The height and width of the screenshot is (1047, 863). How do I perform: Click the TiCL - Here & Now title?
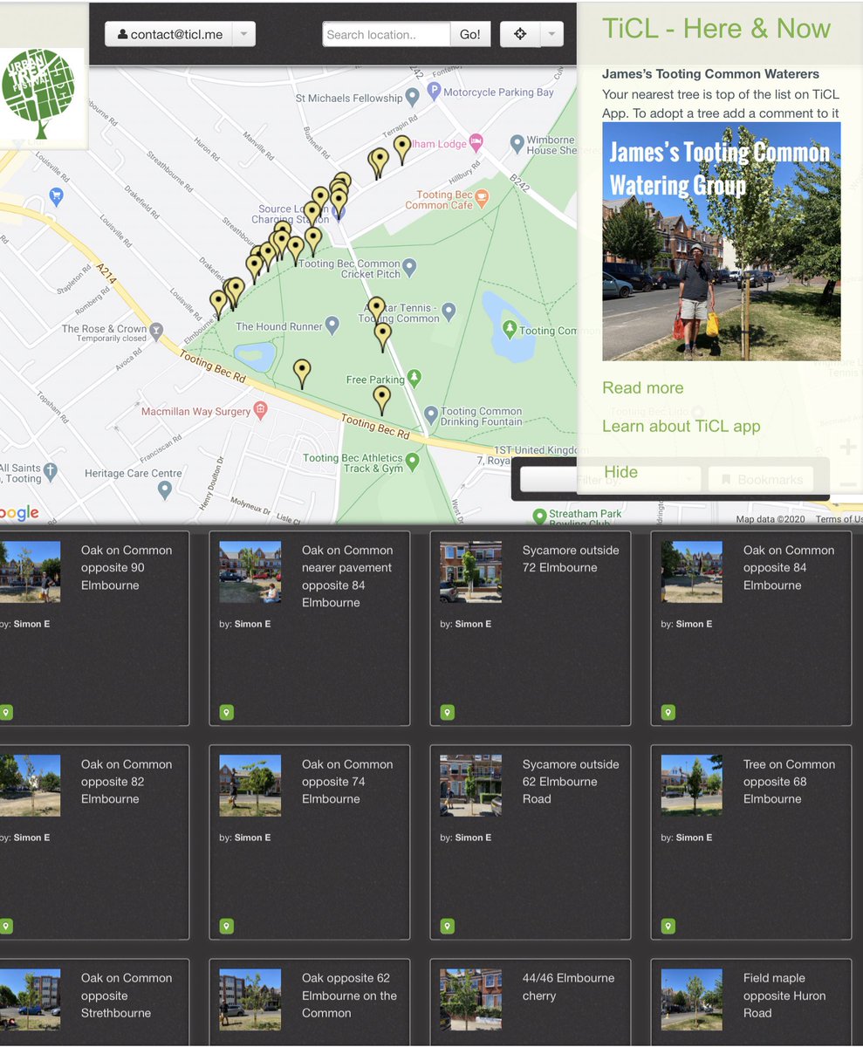[716, 28]
